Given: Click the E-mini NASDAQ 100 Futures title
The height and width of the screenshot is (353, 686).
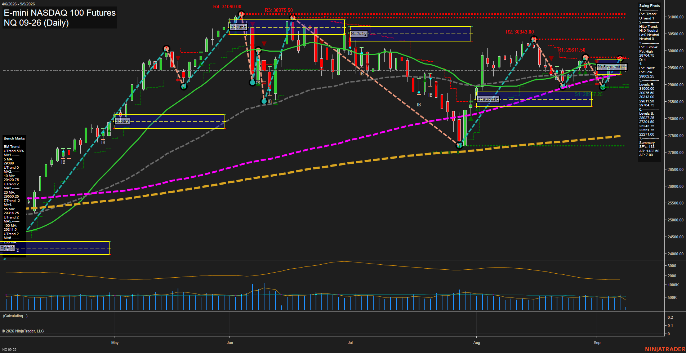Looking at the screenshot, I should [x=60, y=13].
